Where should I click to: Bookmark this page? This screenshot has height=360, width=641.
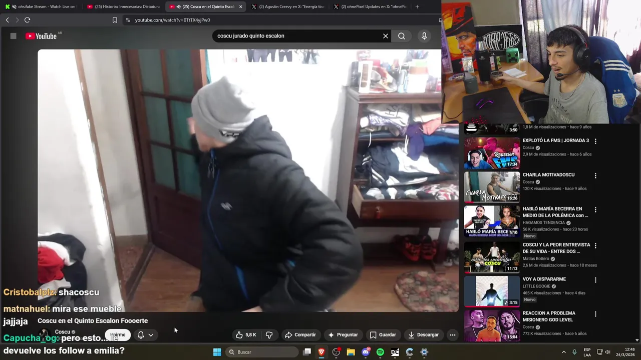115,20
